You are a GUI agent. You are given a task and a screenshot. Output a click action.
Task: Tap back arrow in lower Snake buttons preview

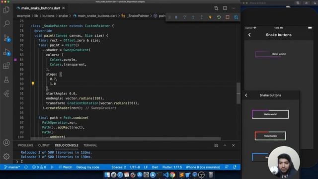[x=246, y=95]
